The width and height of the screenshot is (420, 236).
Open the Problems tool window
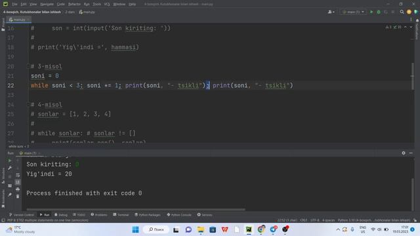(99, 214)
